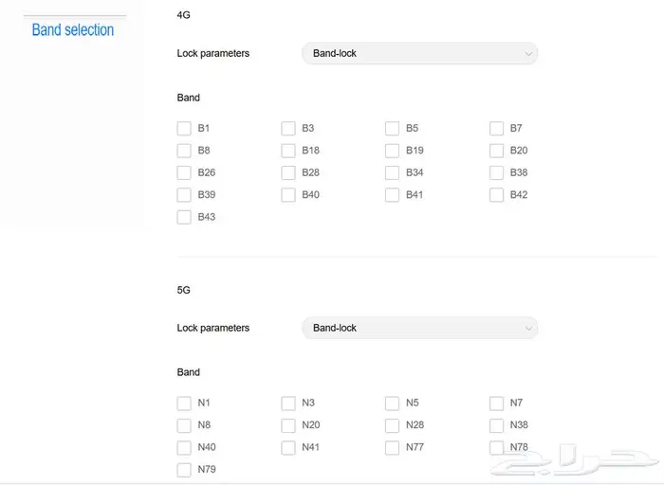
Task: Enable the B28 4G band
Action: [288, 173]
